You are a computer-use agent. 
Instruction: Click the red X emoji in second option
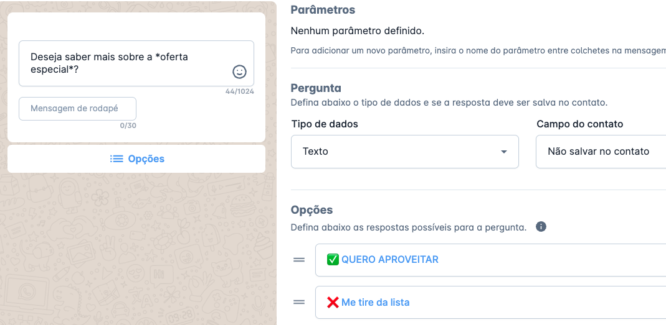click(333, 302)
